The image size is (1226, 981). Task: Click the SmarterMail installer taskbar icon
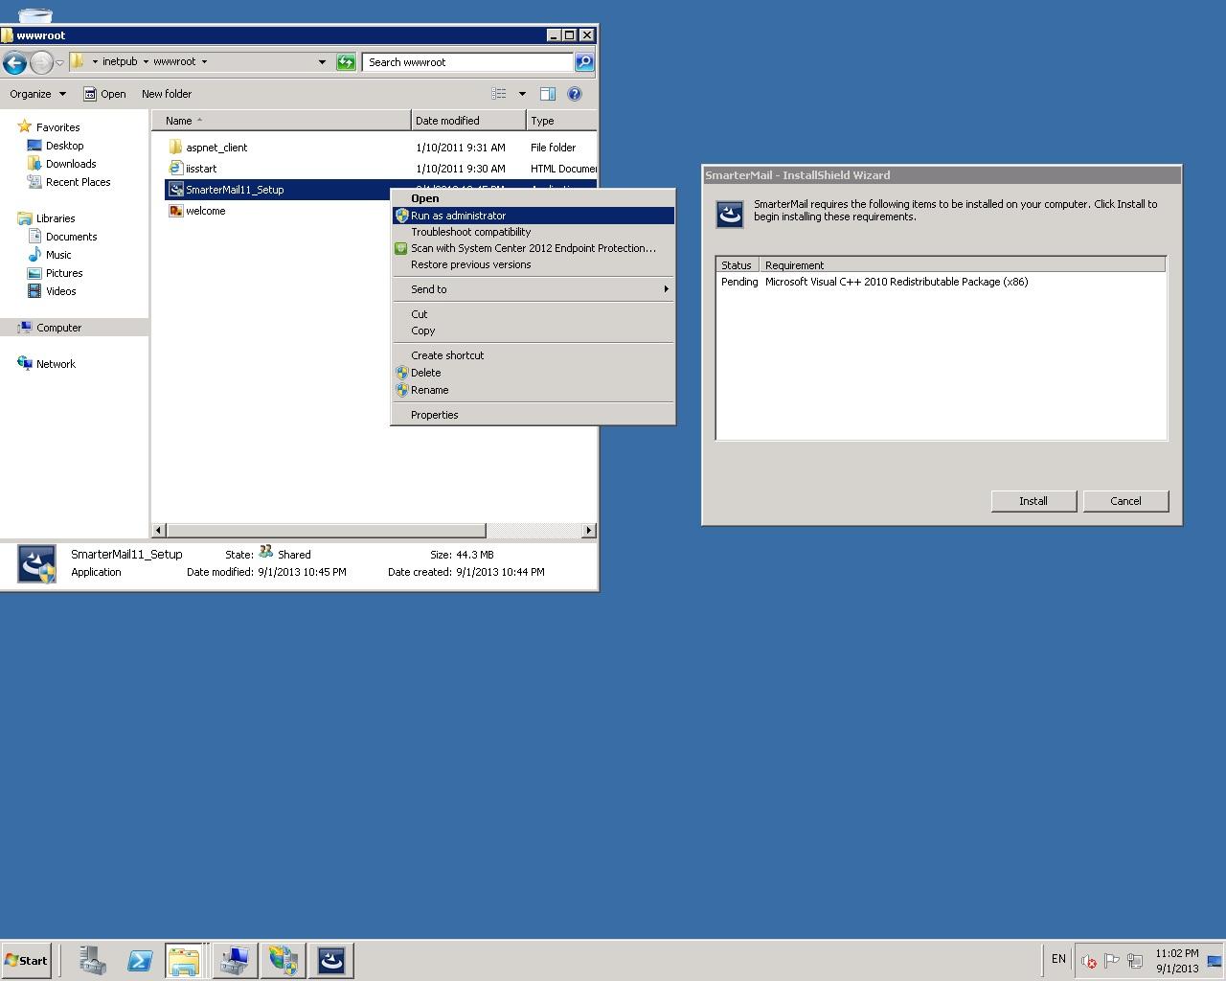pyautogui.click(x=331, y=960)
